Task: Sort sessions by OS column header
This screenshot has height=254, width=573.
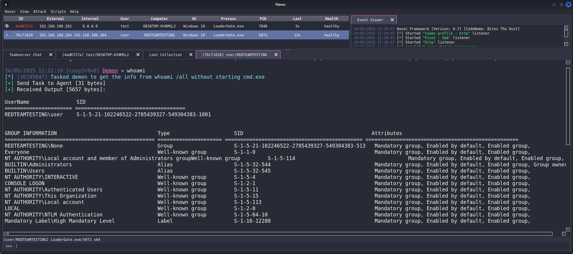Action: coord(194,19)
